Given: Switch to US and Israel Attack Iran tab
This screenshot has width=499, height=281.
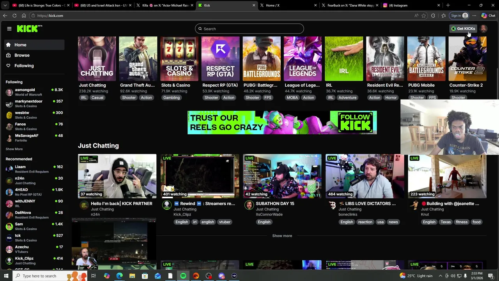Looking at the screenshot, I should click(x=102, y=5).
